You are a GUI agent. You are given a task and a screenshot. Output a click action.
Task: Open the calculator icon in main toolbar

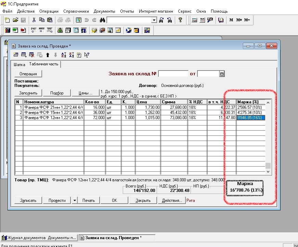pos(194,20)
